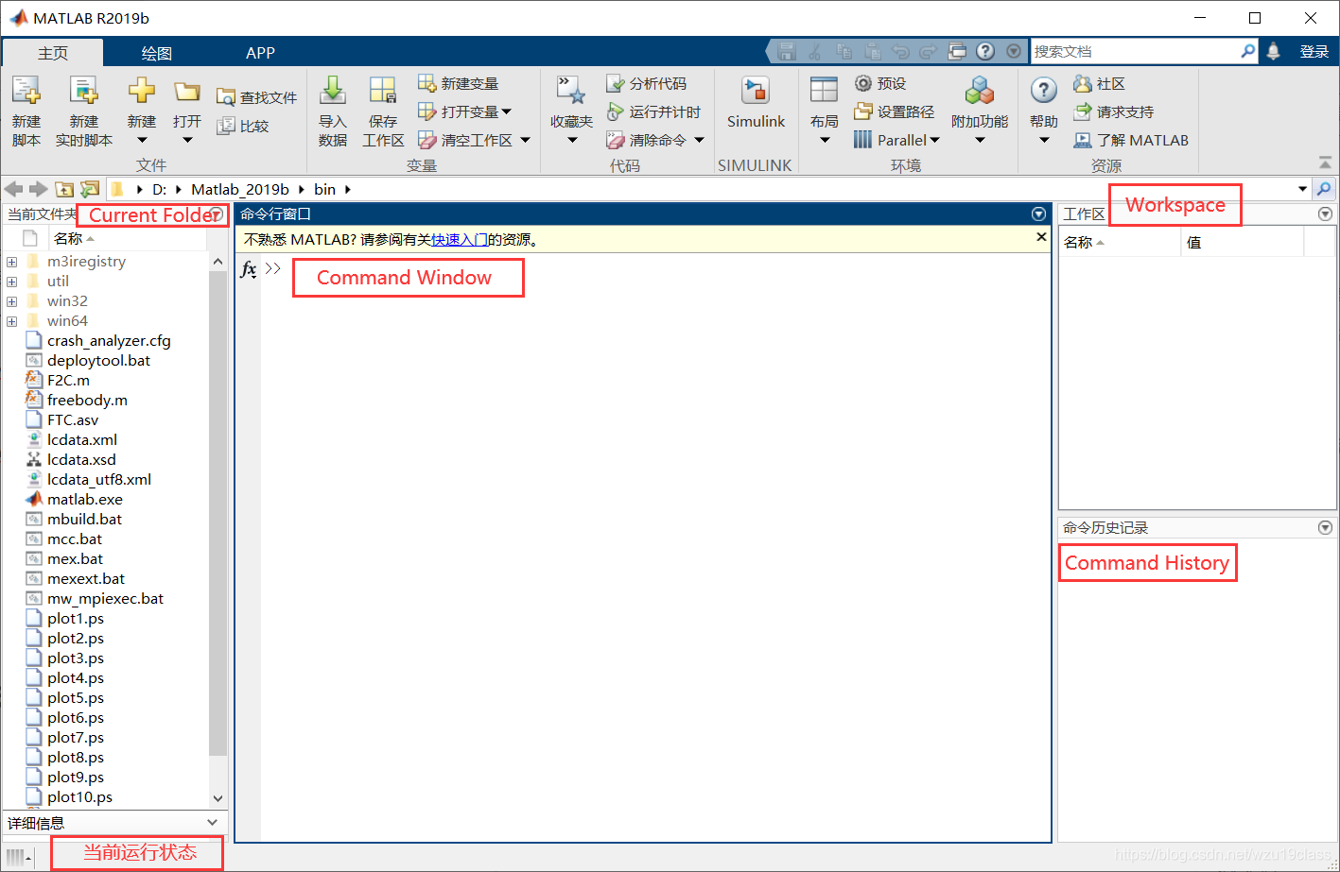Click the bin path segment
The width and height of the screenshot is (1340, 872).
324,189
